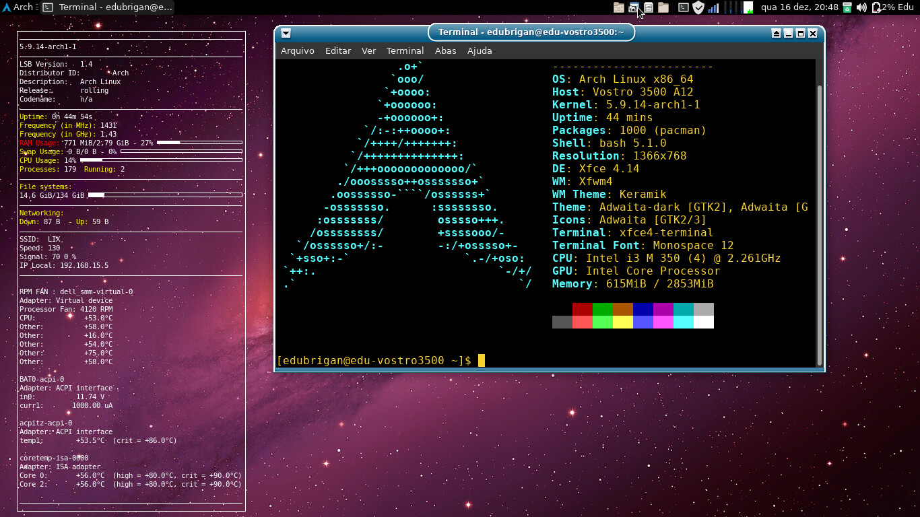Click the screenshot camera launcher in panel
Screen dimensions: 920x517
(634, 7)
